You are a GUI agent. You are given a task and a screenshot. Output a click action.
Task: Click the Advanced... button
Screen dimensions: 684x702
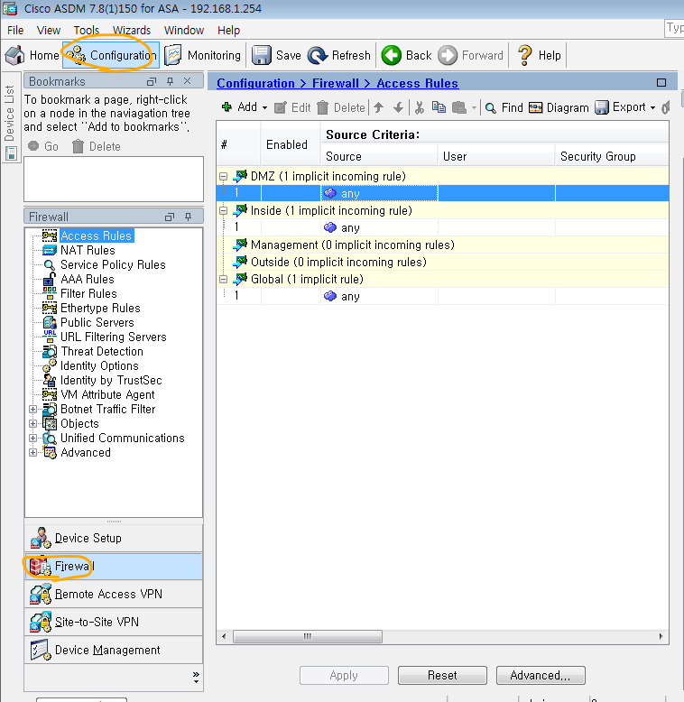tap(541, 675)
